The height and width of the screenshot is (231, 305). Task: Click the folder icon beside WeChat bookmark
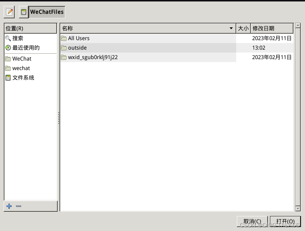tap(8, 59)
